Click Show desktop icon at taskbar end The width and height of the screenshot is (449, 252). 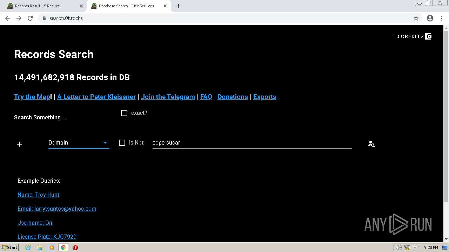445,247
